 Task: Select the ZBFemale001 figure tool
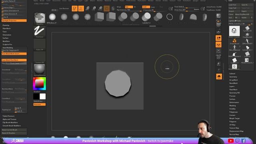[x=247, y=41]
